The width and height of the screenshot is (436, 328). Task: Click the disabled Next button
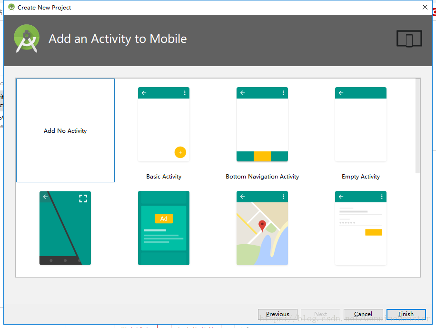(320, 314)
